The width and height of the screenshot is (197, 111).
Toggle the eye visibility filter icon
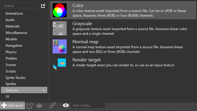click(66, 105)
